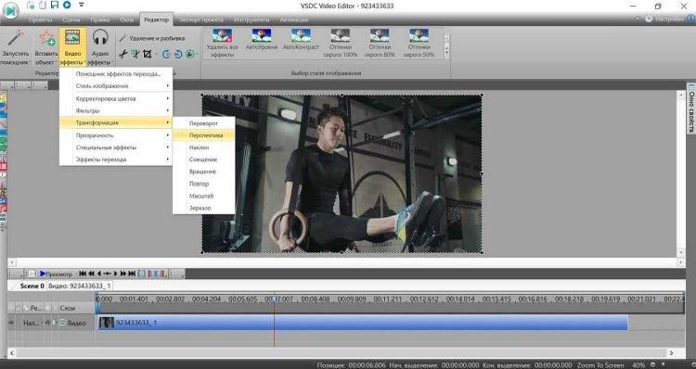Apply the Удалить все эффекты style
The image size is (696, 369).
[223, 43]
